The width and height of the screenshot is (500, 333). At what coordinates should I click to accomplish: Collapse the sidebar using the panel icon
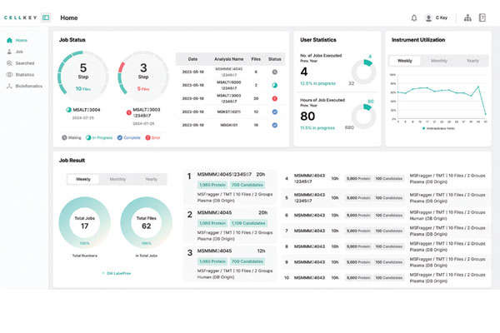point(45,17)
